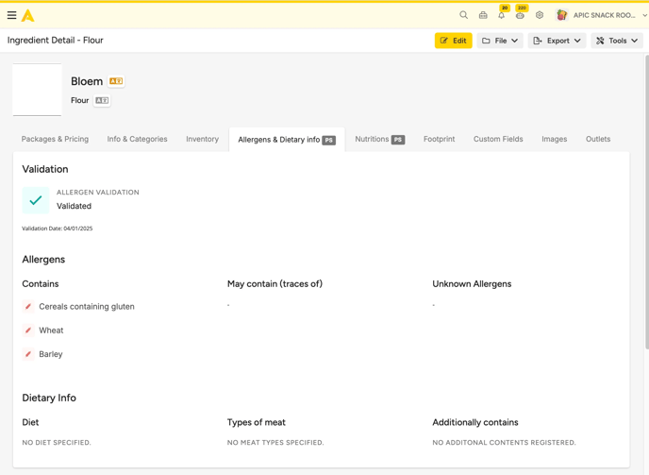Open the Tools dropdown menu
Image resolution: width=649 pixels, height=475 pixels.
pos(616,41)
